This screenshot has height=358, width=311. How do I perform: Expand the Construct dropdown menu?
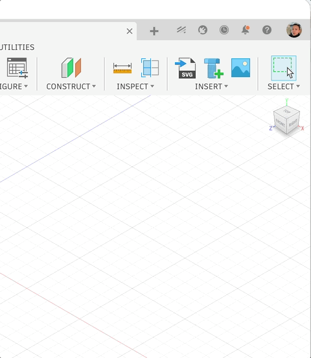click(71, 86)
